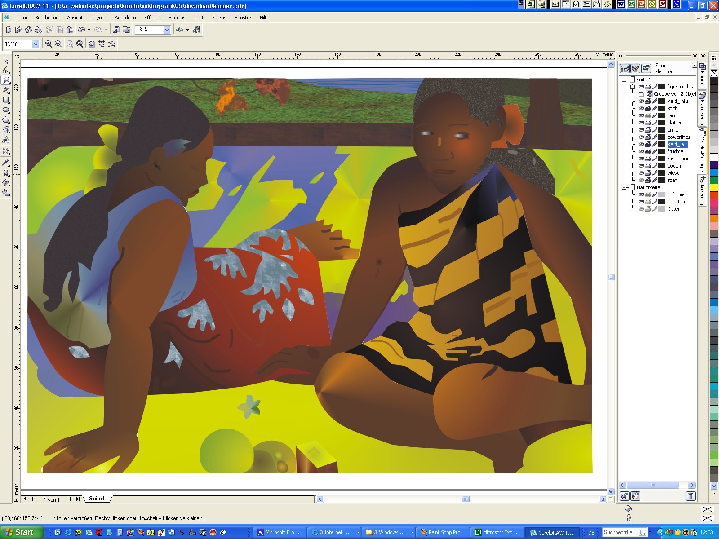Click the New Layer icon in Object Manager
Image resolution: width=719 pixels, height=539 pixels.
pos(624,496)
